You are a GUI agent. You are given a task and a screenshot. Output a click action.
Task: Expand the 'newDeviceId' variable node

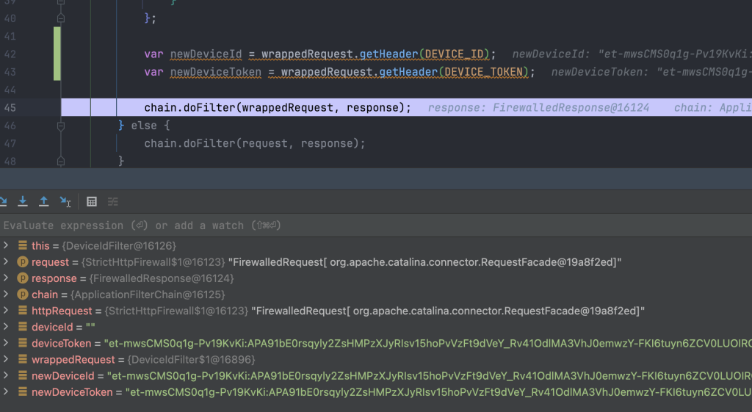coord(6,376)
